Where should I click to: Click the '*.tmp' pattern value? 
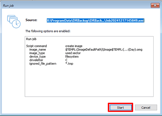(x=69, y=64)
